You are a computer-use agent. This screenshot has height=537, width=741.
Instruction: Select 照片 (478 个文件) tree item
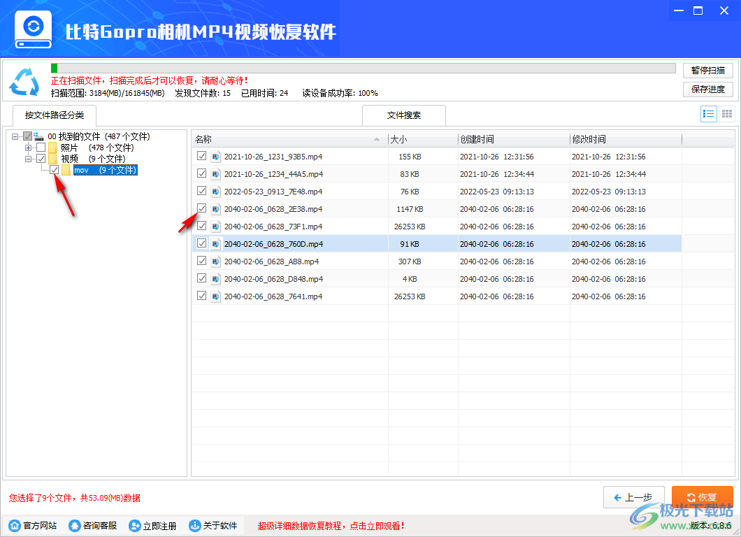point(97,148)
